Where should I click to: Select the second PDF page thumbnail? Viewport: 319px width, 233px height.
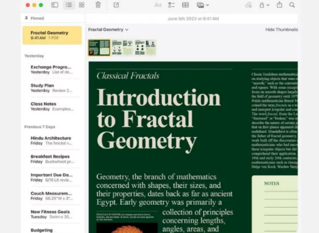(122, 48)
